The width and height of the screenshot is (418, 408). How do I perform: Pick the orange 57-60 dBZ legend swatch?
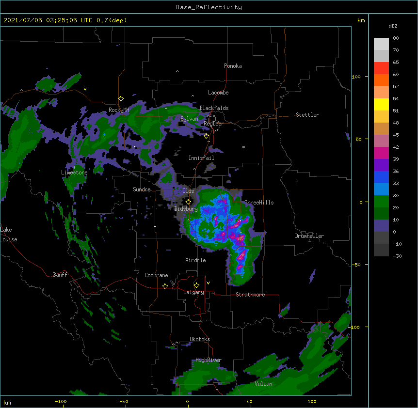pos(381,80)
